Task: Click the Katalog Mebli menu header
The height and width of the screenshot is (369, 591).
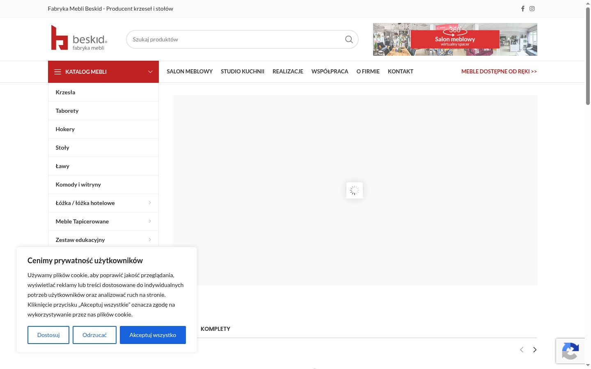Action: 103,72
